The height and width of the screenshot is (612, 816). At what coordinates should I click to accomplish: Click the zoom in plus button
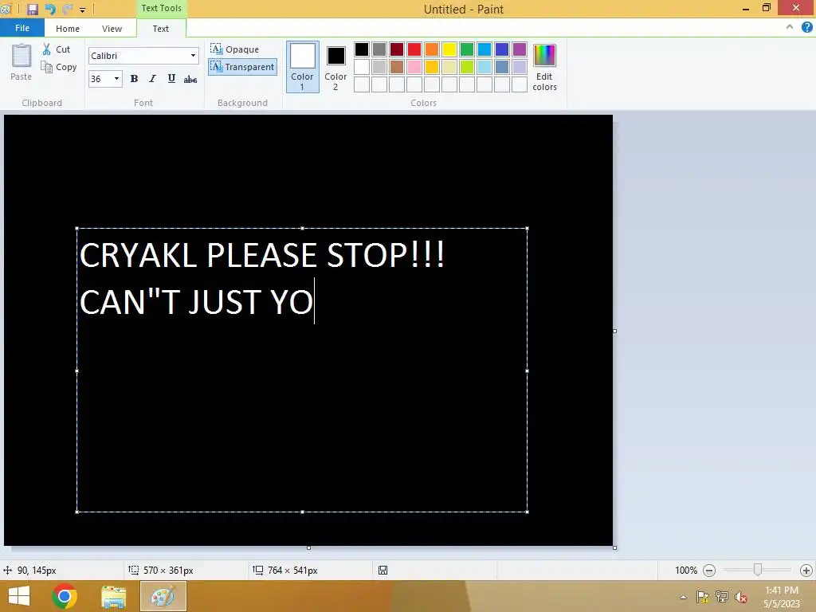pyautogui.click(x=806, y=571)
